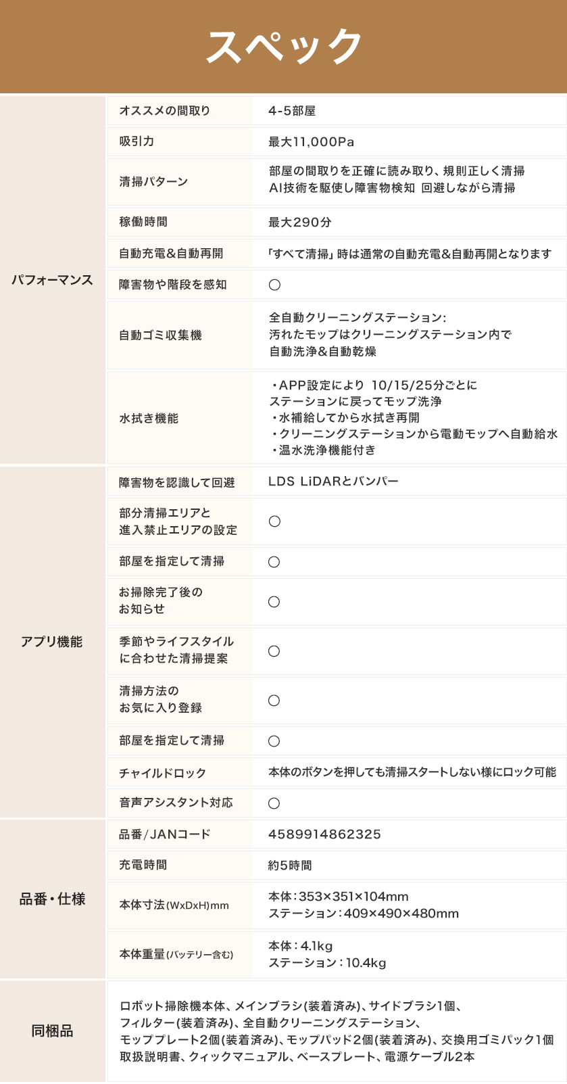Click the JAN code number 4589914862325
567x1084 pixels.
click(x=324, y=834)
